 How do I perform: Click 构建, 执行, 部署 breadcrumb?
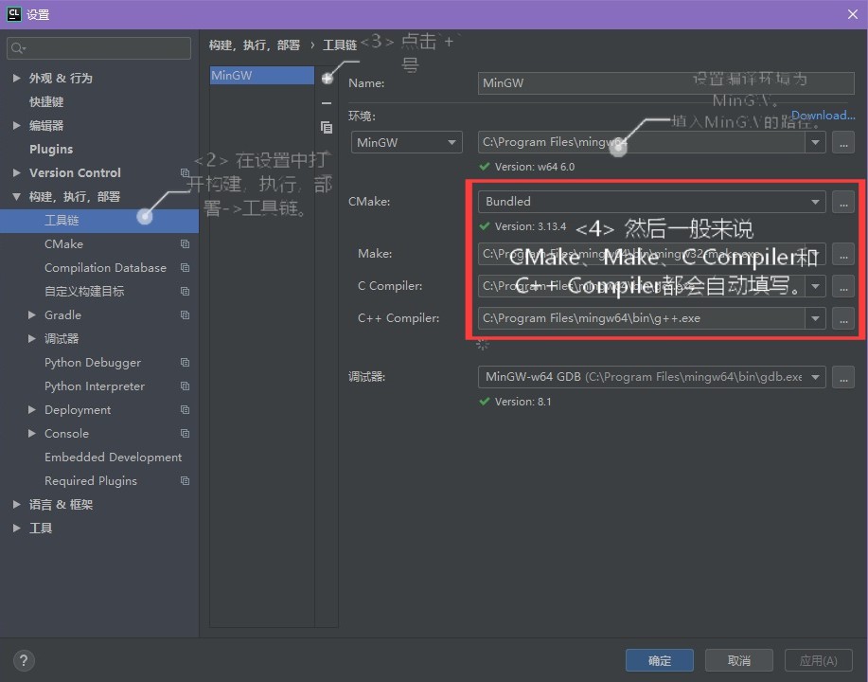tap(254, 45)
